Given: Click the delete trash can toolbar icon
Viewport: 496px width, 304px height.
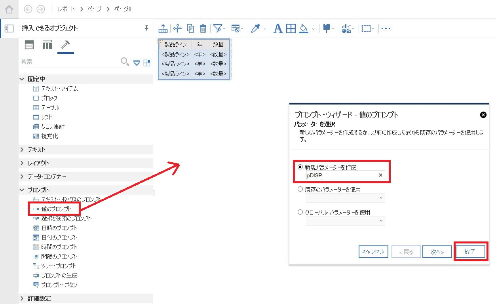Looking at the screenshot, I should (203, 28).
